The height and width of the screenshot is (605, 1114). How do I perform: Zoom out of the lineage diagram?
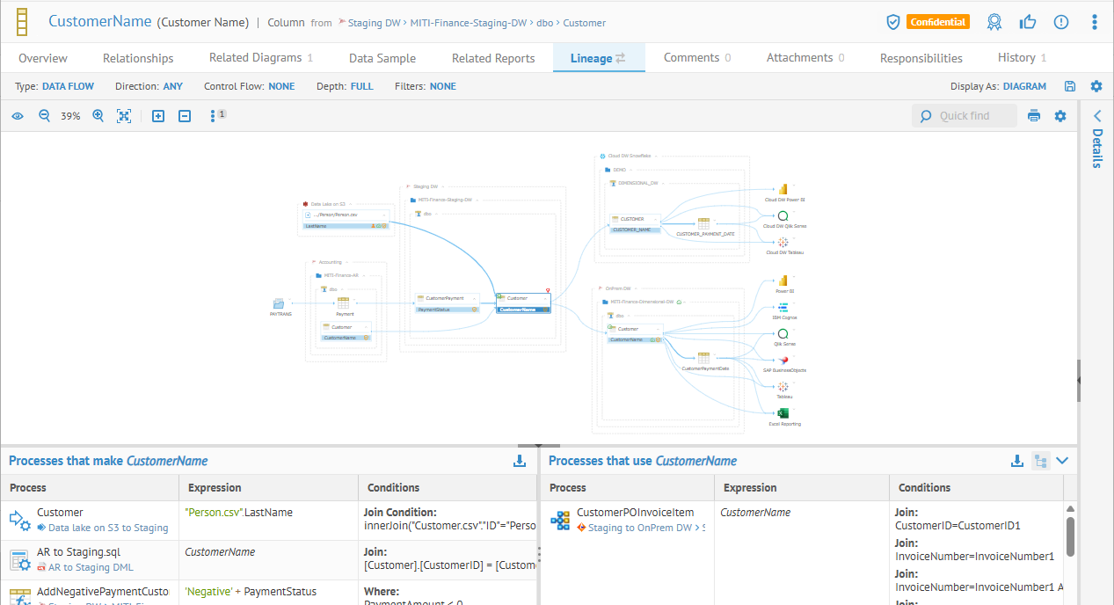point(44,116)
